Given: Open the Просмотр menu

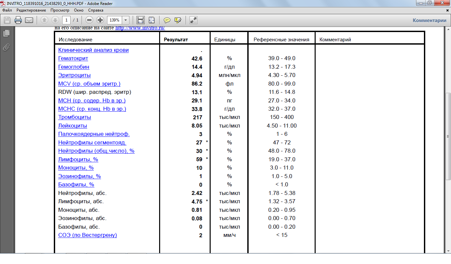Looking at the screenshot, I should pyautogui.click(x=60, y=10).
